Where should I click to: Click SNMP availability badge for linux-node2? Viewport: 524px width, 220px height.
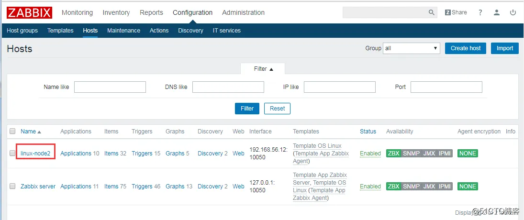coord(411,153)
